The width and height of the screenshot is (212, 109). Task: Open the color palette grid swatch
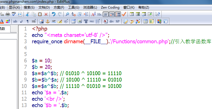point(8,21)
